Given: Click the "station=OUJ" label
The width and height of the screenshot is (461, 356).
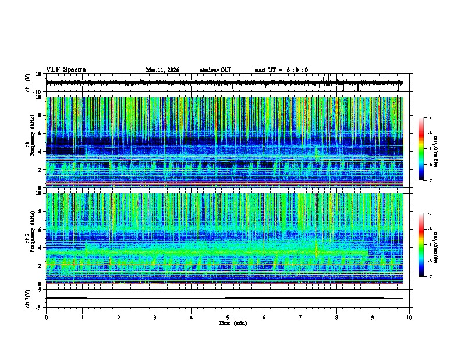Looking at the screenshot, I should 215,70.
